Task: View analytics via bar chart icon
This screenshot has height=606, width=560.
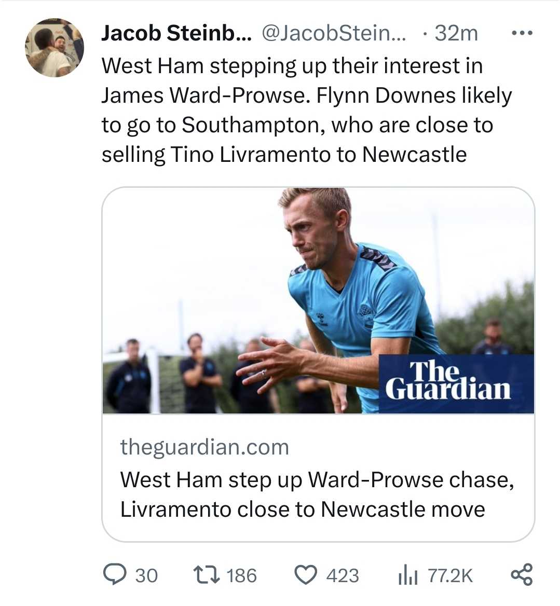Action: (x=407, y=575)
